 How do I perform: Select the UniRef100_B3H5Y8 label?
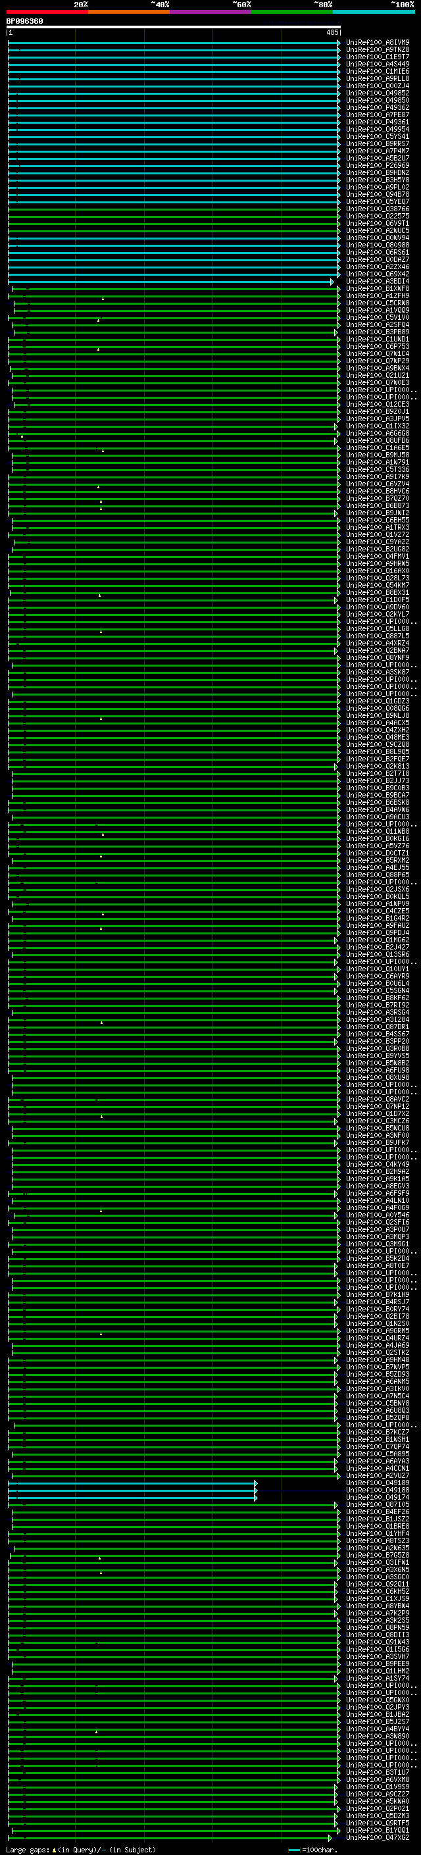tap(378, 180)
